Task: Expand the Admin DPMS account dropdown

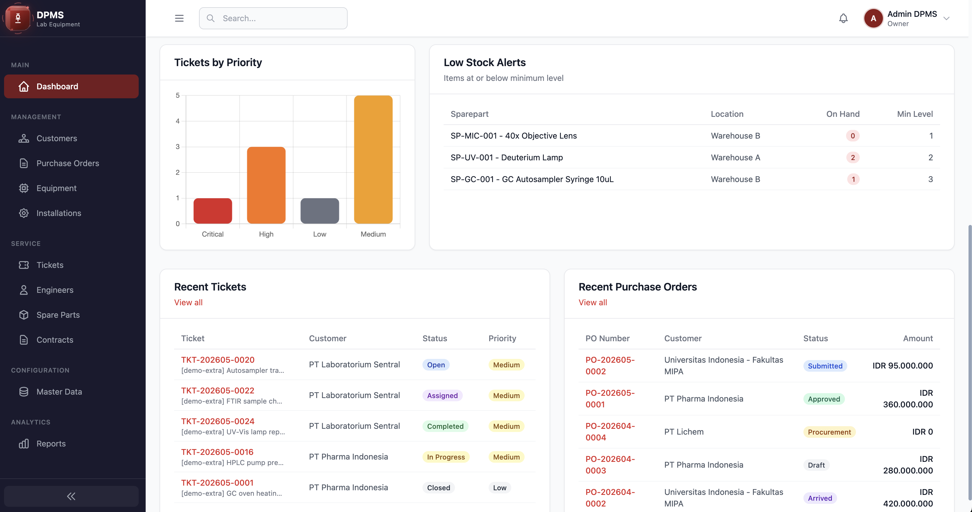Action: (946, 18)
